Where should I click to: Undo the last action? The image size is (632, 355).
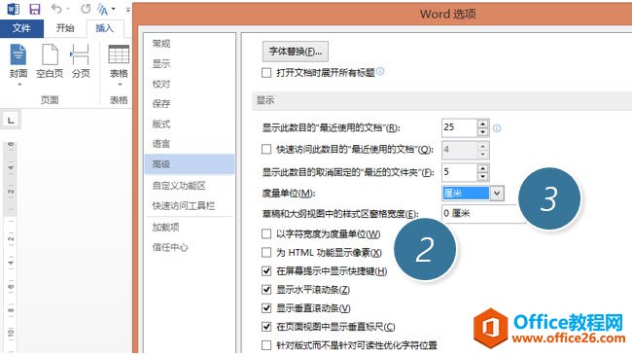[x=56, y=9]
